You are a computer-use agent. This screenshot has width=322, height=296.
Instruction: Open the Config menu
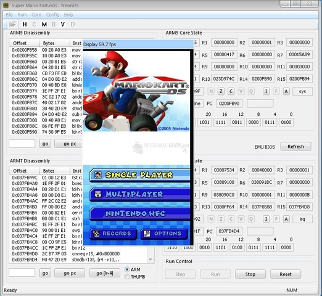click(x=52, y=15)
